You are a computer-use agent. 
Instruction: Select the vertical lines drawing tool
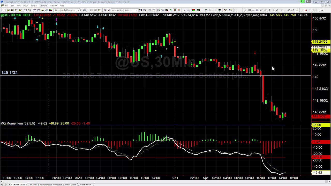click(x=249, y=10)
